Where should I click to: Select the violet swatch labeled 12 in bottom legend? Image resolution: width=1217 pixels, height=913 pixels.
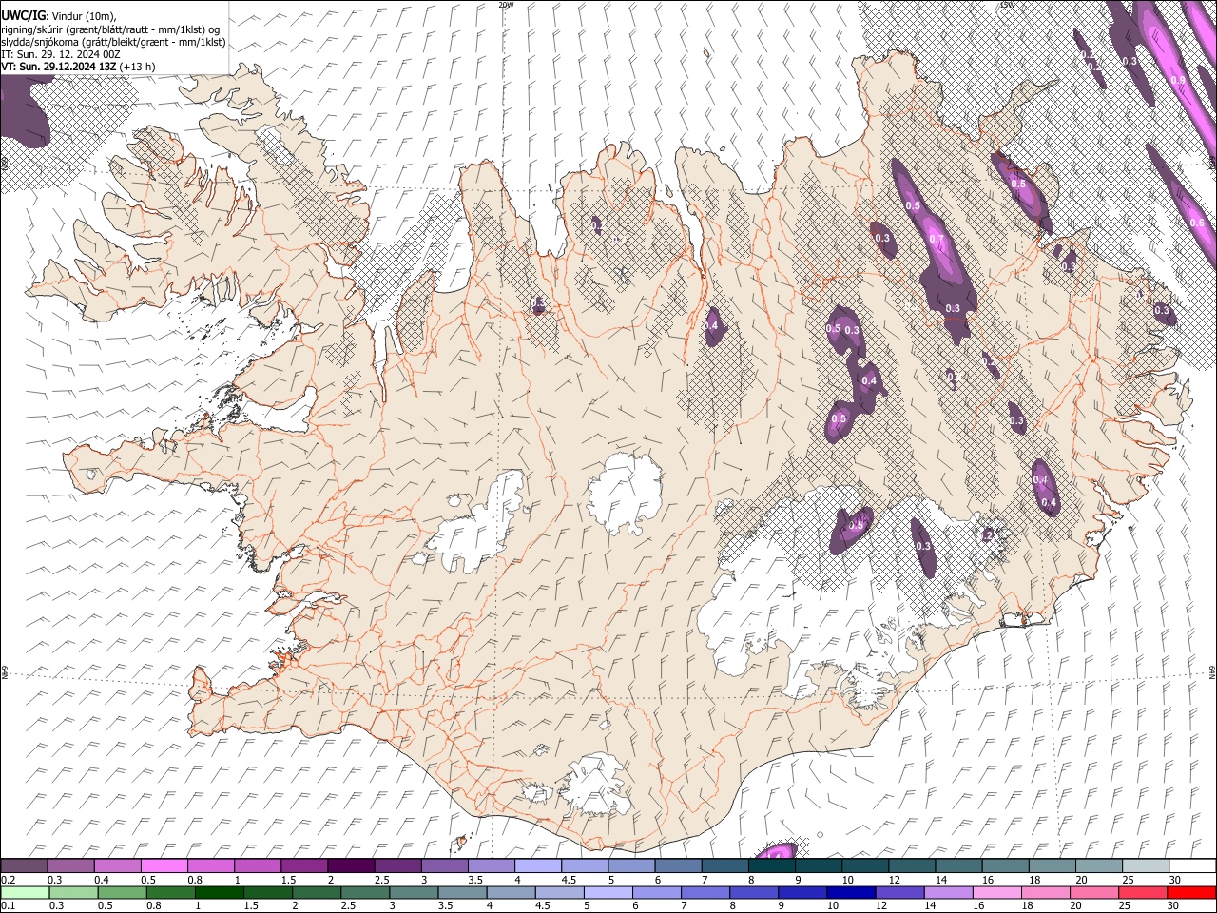point(898,893)
